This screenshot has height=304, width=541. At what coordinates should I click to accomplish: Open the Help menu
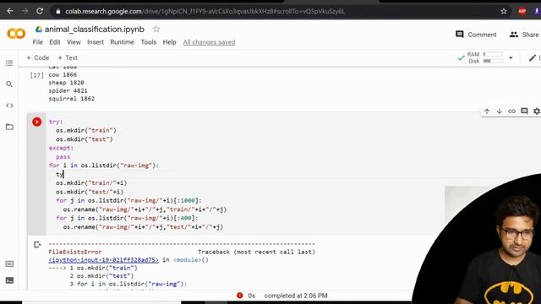pyautogui.click(x=169, y=42)
